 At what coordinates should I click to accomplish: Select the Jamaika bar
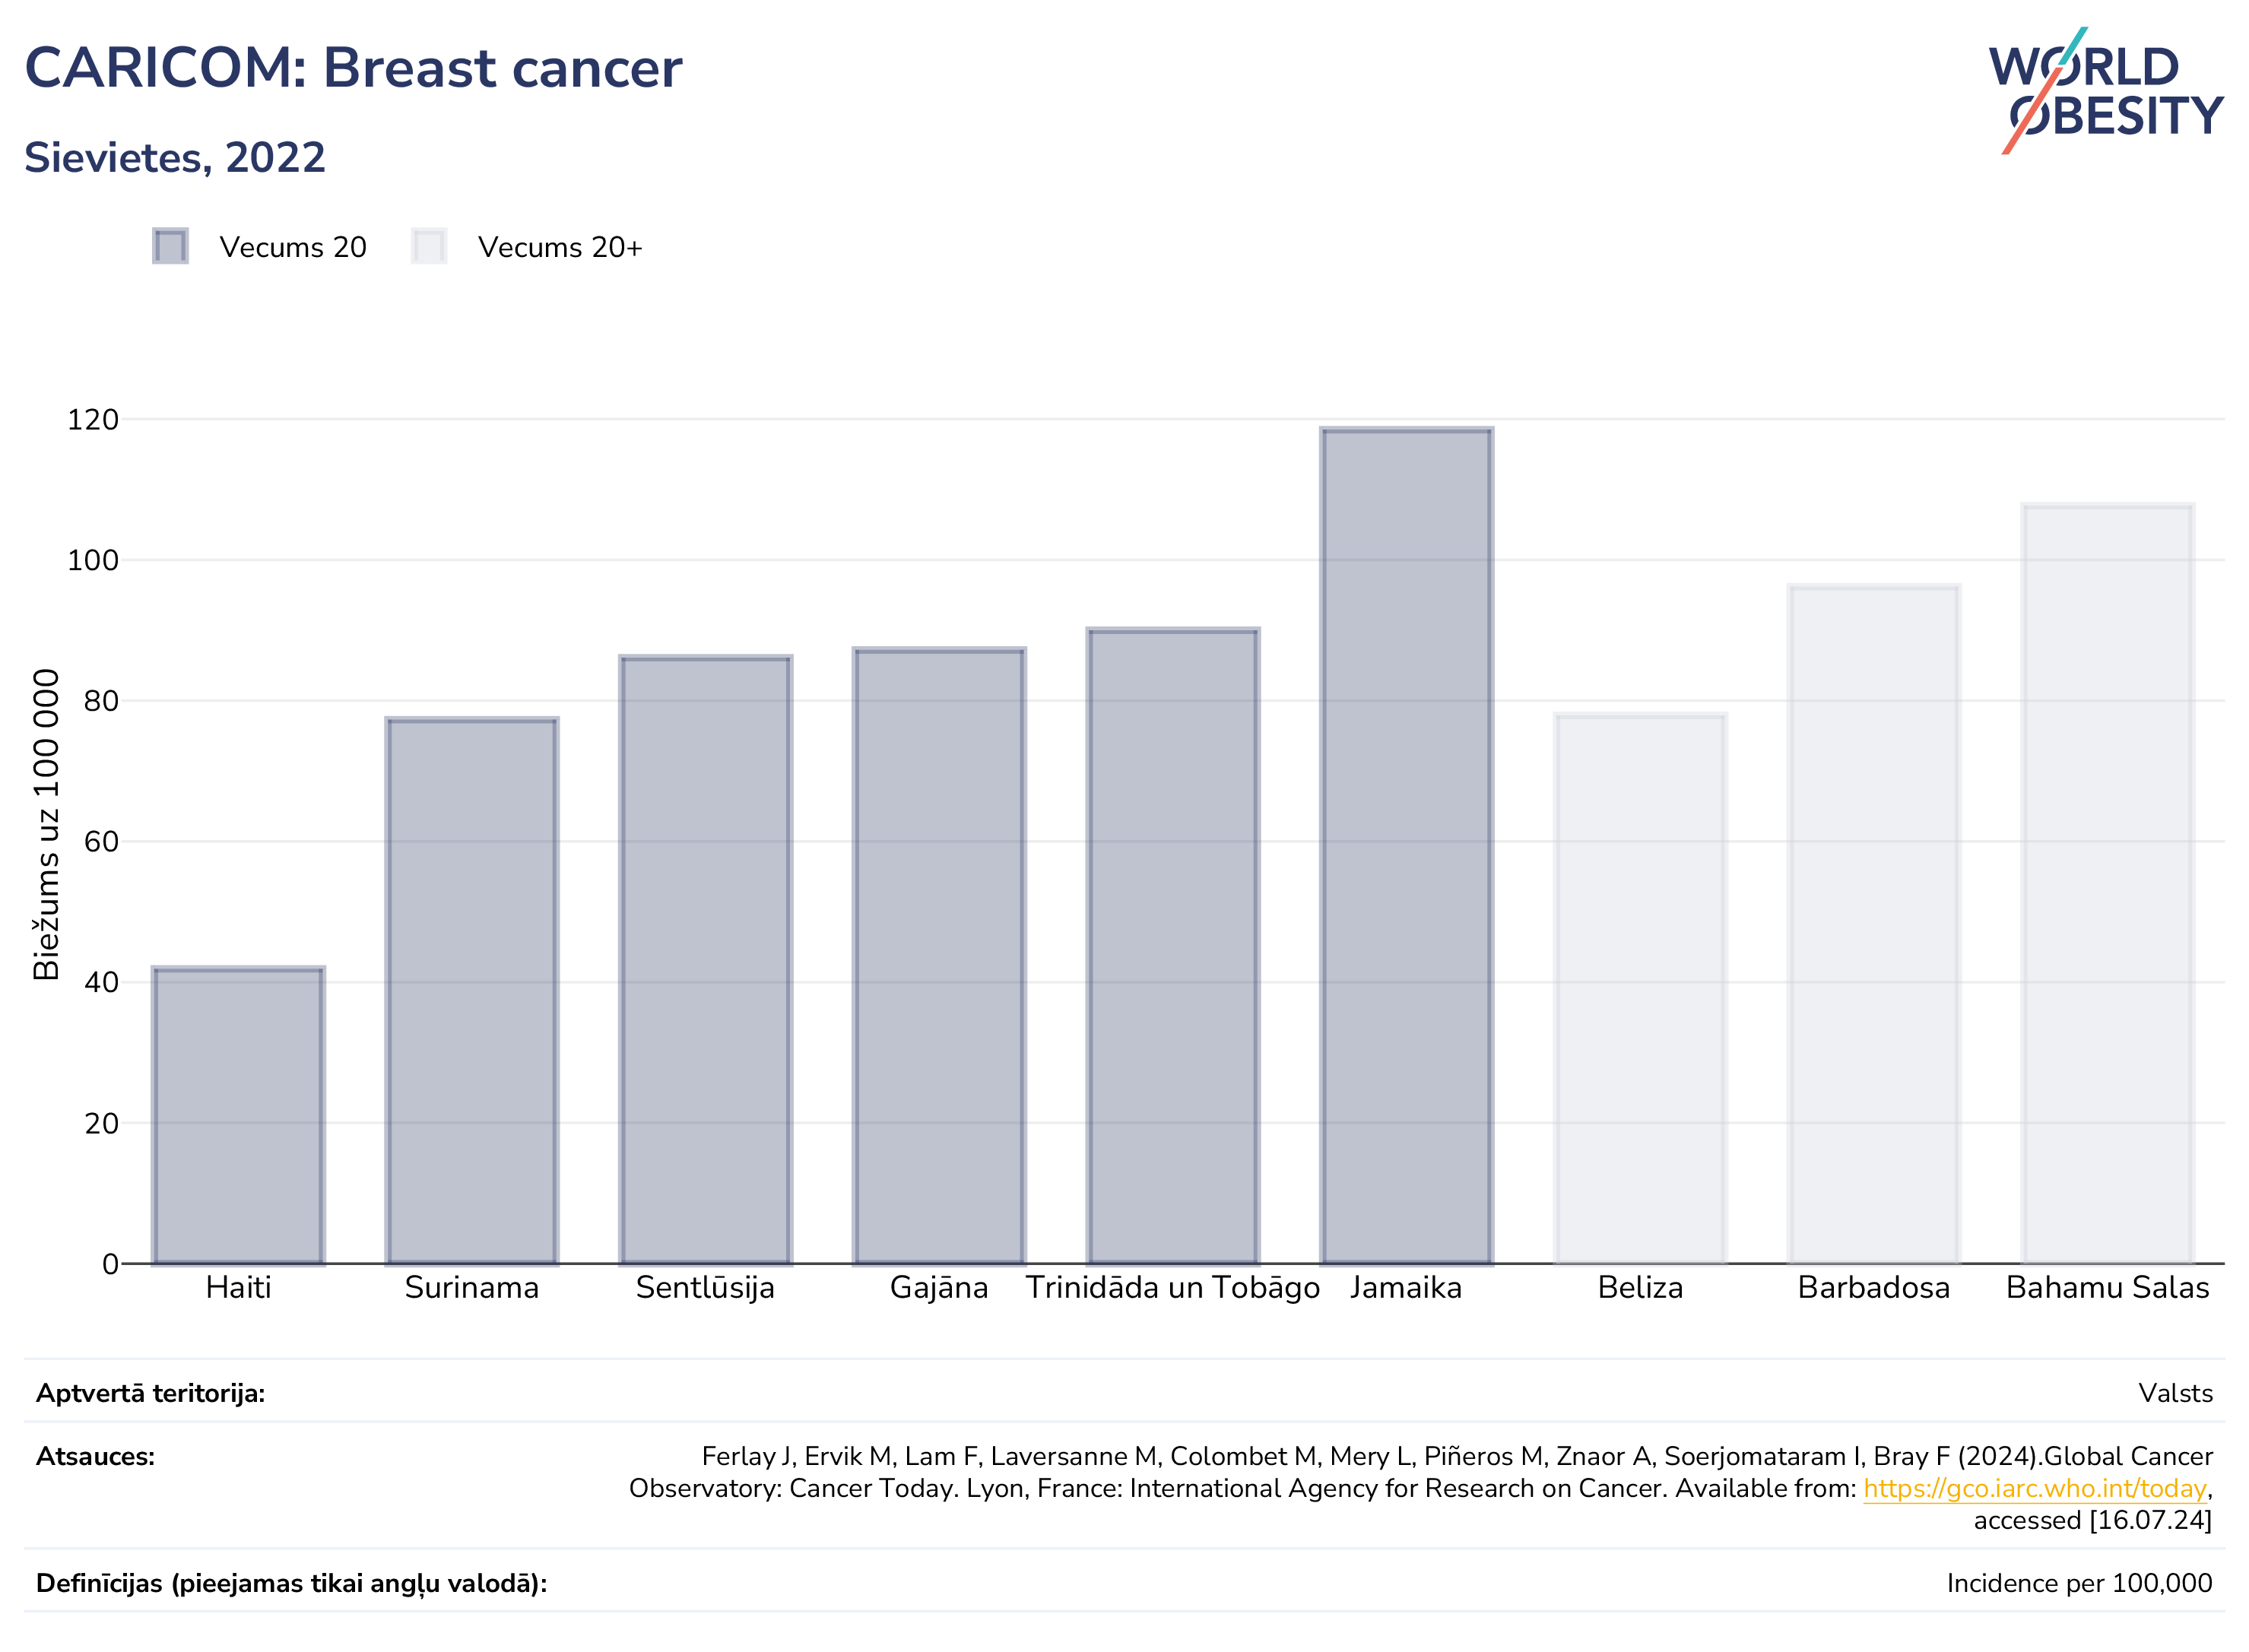1407,846
